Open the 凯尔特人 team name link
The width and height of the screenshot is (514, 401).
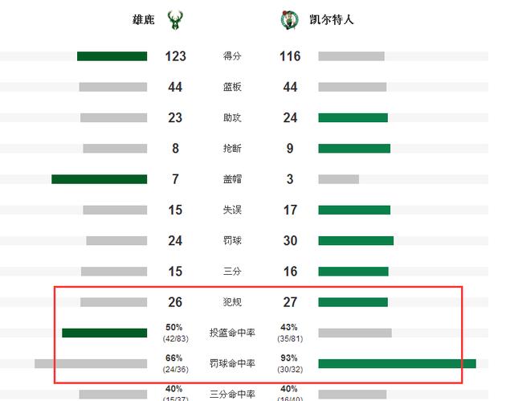(332, 19)
